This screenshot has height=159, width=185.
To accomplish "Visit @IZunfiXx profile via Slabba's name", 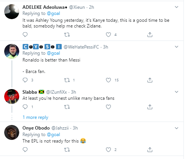I will tap(30, 92).
